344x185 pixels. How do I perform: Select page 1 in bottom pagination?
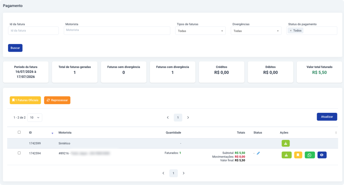coord(174,173)
